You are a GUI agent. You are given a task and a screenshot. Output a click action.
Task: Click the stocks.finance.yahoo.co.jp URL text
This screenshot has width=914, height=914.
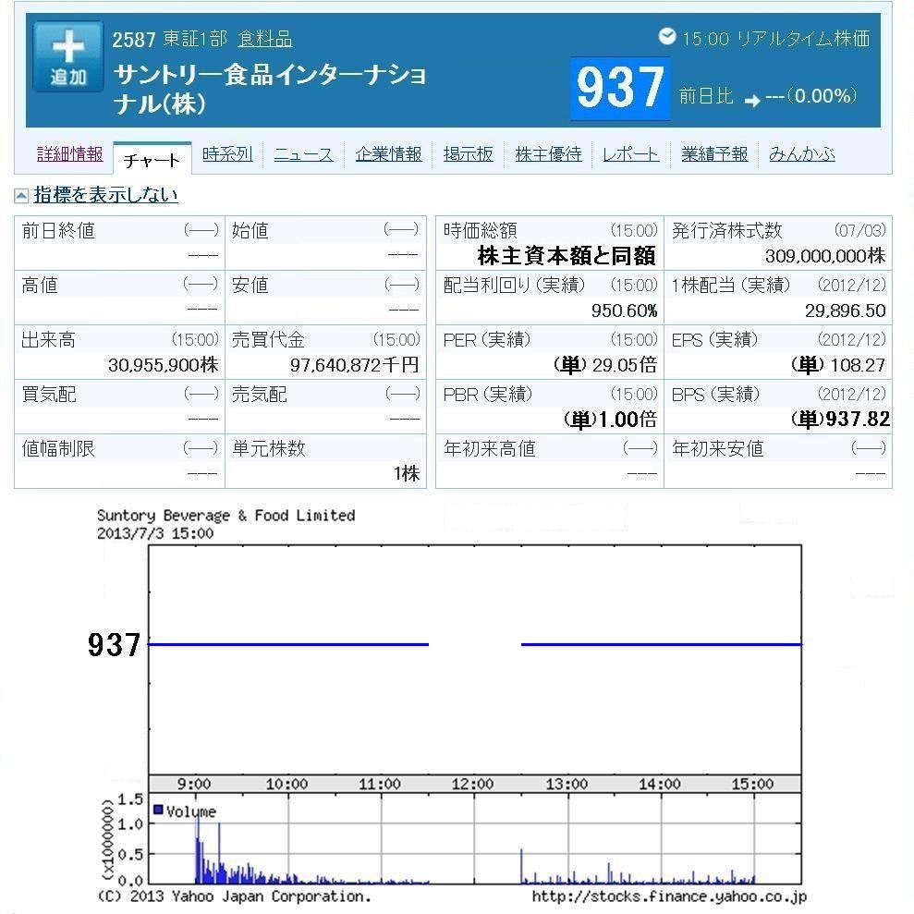coord(670,896)
